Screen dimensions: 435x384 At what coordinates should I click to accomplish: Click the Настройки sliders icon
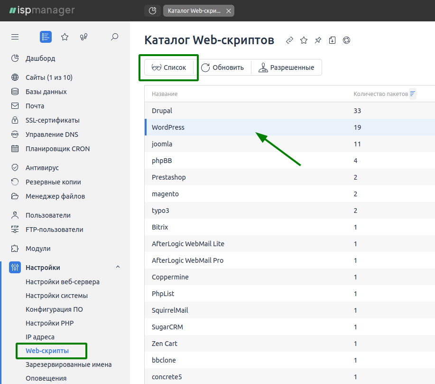[x=15, y=267]
